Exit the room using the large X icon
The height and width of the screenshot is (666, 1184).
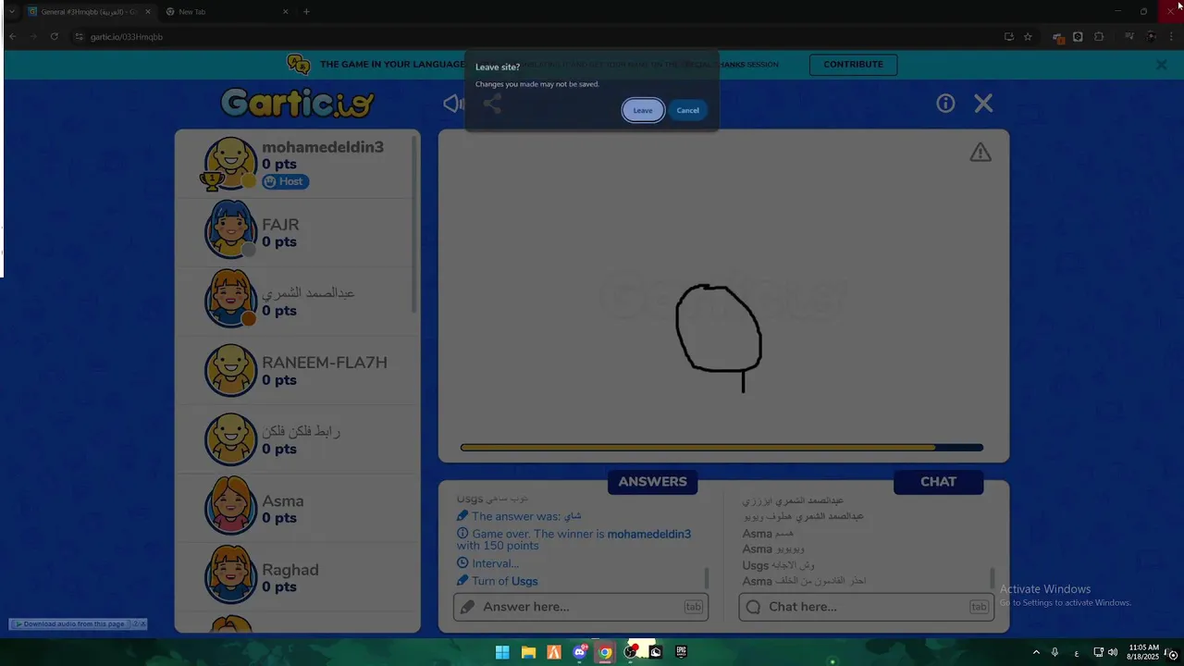(983, 104)
